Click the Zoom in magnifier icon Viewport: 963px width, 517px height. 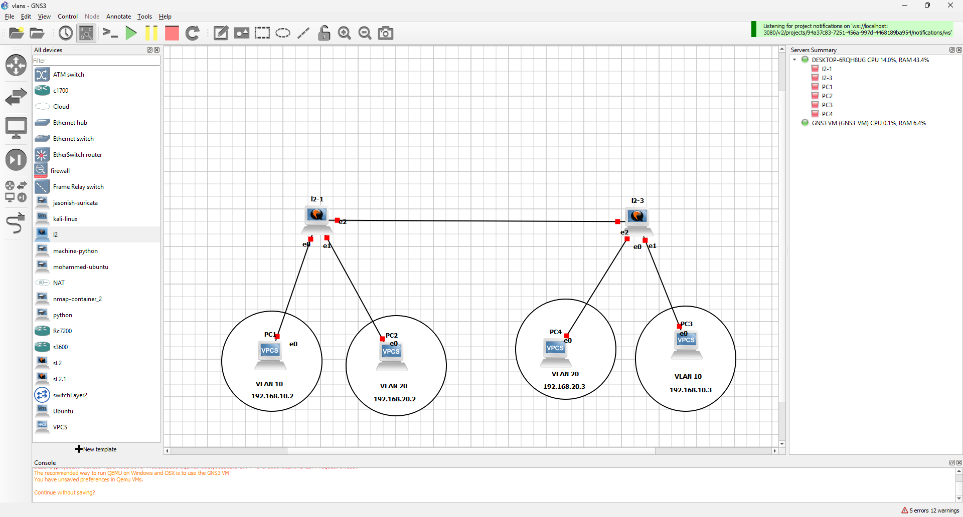click(345, 33)
